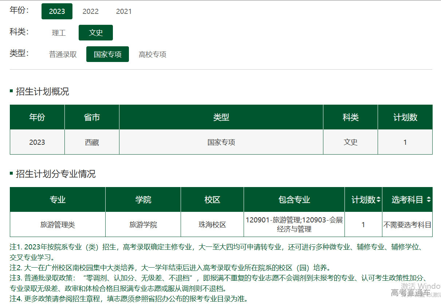
Task: Click the 学院 column header
Action: (x=143, y=200)
